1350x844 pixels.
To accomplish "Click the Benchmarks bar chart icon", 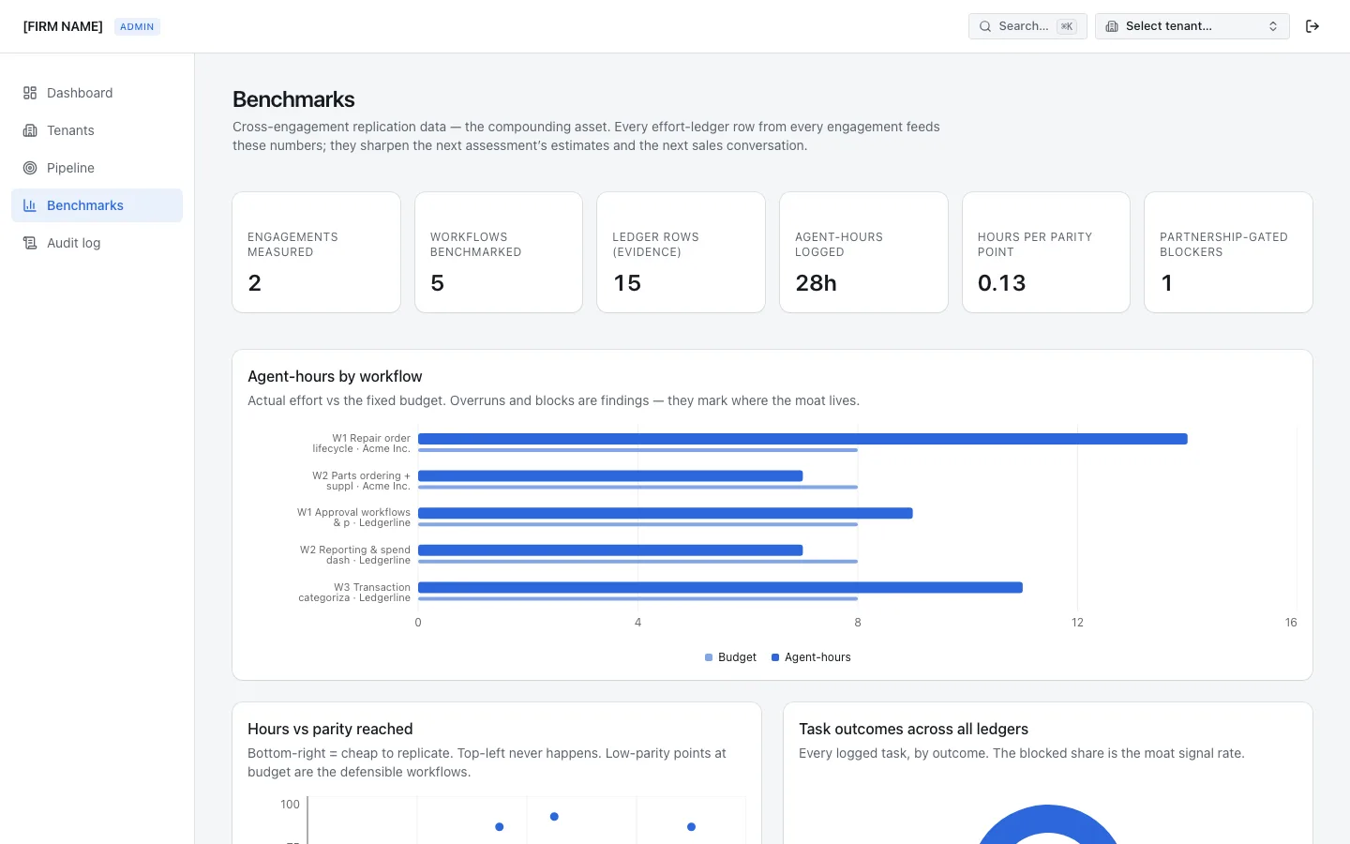I will click(x=30, y=205).
